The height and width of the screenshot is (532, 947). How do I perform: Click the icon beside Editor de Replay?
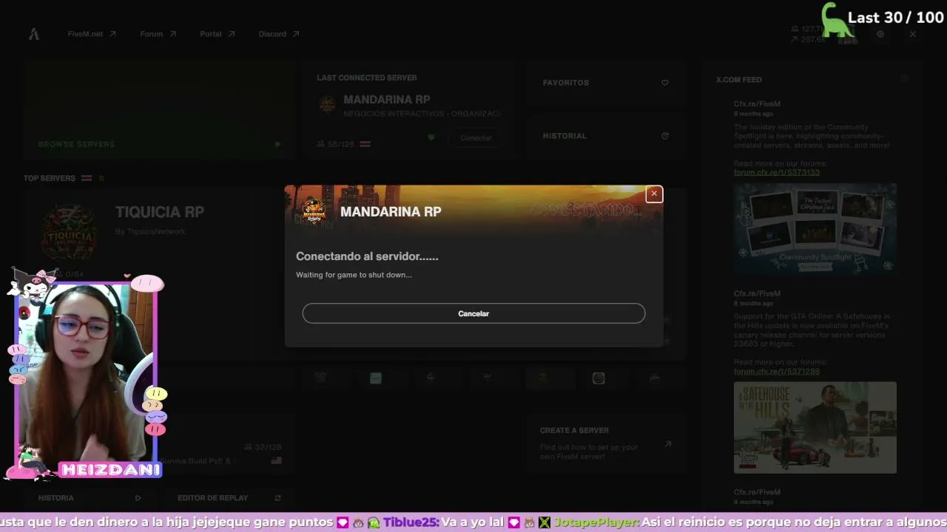tap(277, 498)
